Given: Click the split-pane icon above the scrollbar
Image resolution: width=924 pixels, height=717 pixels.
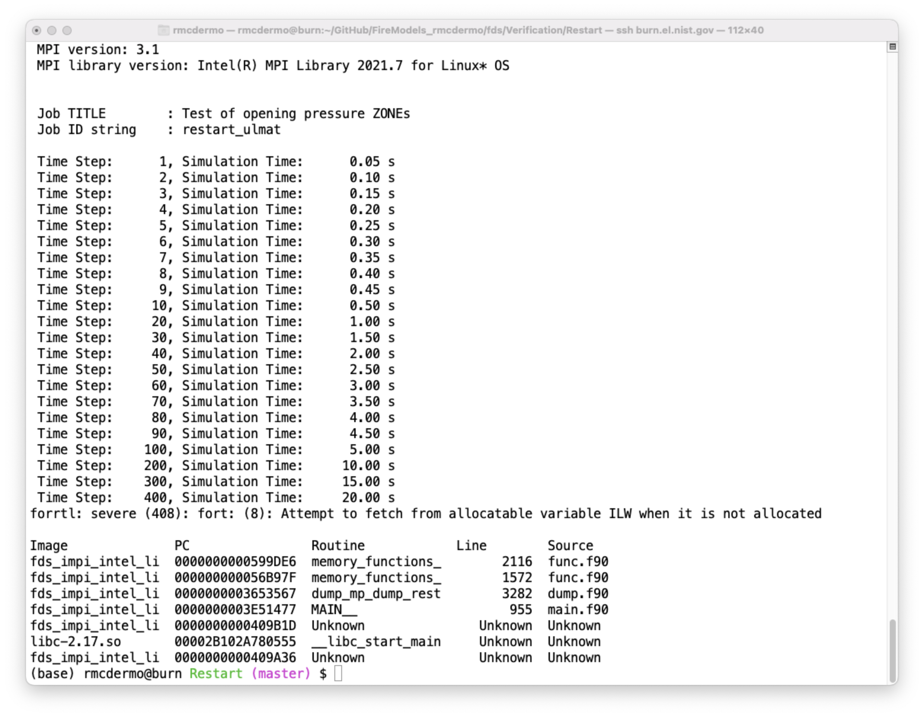Looking at the screenshot, I should (893, 47).
